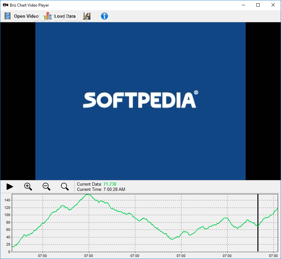281x259 pixels.
Task: Click the Briz Chart Video Player title icon
Action: pyautogui.click(x=6, y=5)
